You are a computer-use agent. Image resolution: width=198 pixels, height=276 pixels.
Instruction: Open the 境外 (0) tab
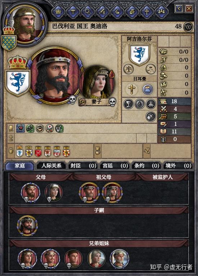178,166
